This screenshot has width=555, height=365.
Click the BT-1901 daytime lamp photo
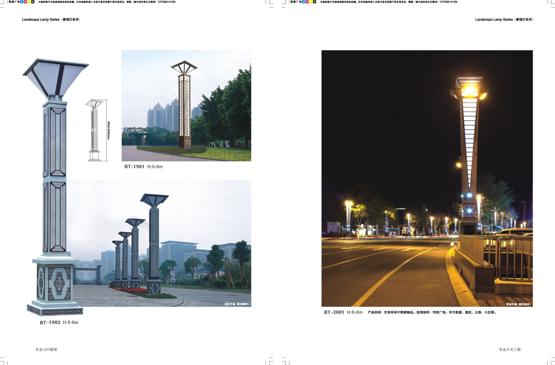click(186, 106)
